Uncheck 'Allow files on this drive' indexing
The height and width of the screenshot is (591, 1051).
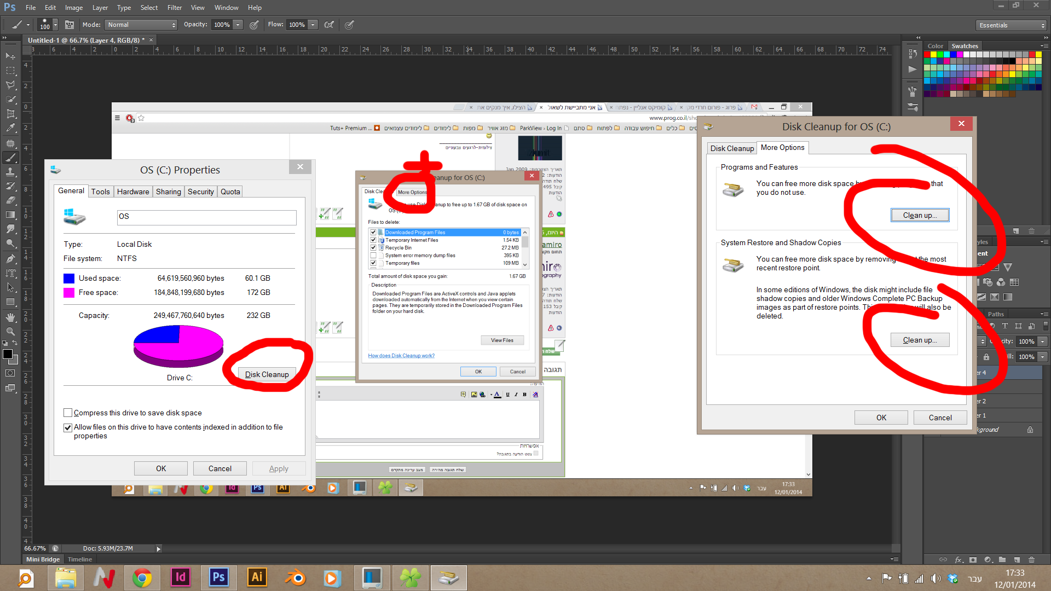click(x=68, y=427)
